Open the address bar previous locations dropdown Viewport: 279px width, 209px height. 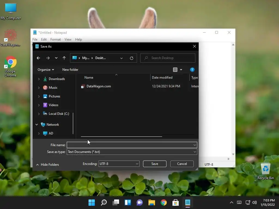tap(122, 58)
